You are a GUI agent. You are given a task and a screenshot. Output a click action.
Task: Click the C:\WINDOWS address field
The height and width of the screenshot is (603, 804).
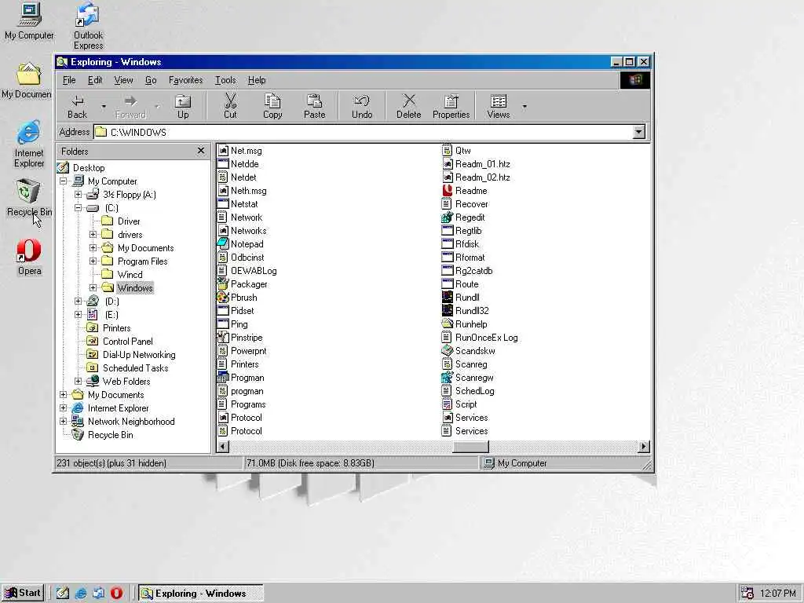(x=369, y=132)
